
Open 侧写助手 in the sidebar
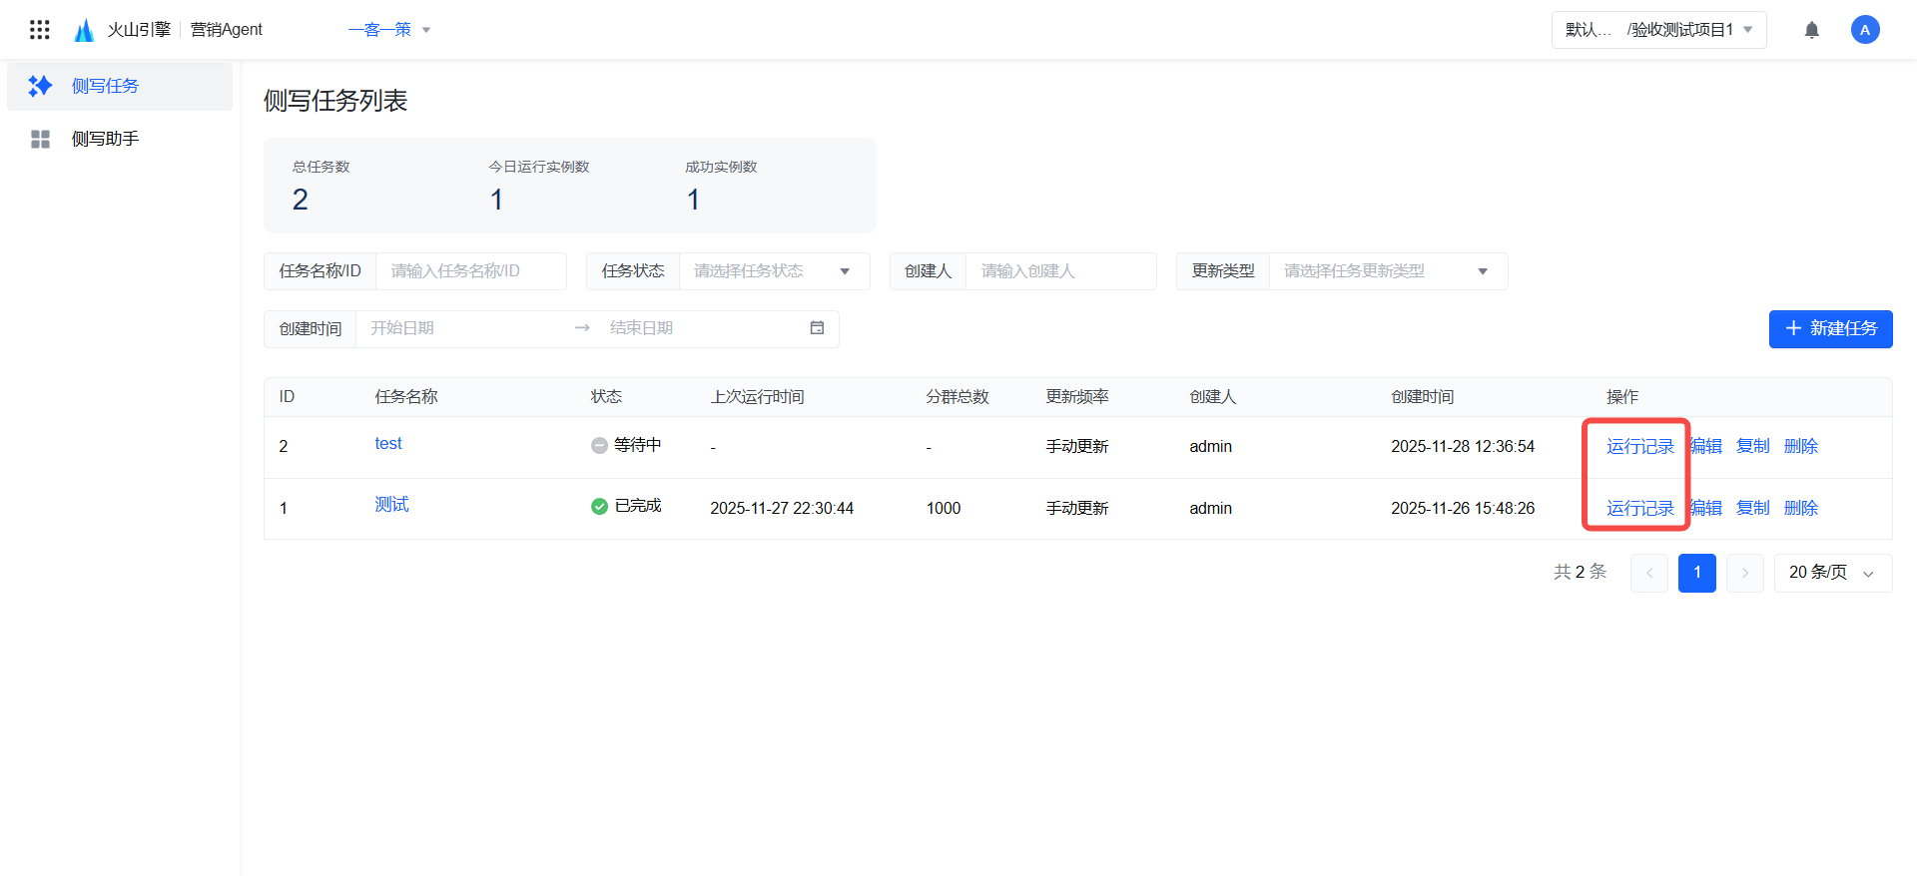point(105,139)
